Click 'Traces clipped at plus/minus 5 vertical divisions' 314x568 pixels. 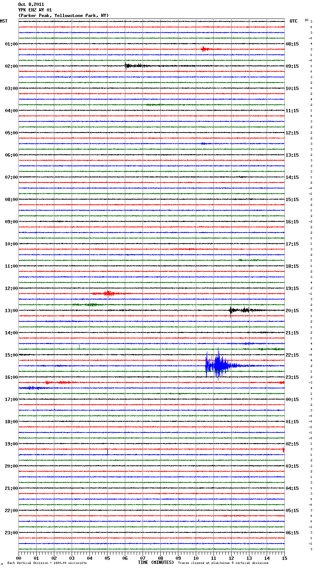point(223,563)
